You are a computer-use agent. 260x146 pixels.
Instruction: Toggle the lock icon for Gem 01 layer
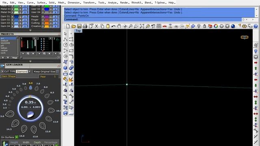coord(21,17)
